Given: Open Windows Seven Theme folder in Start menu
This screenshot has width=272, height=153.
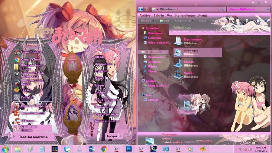Looking at the screenshot, I should [x=29, y=67].
